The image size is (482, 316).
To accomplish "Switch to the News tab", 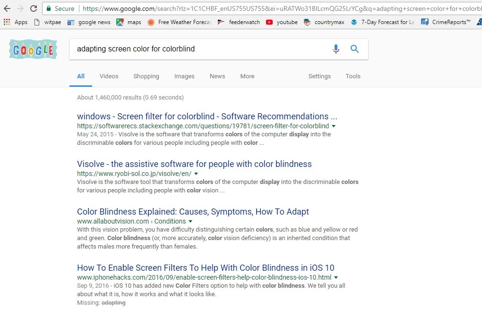I will (x=217, y=76).
